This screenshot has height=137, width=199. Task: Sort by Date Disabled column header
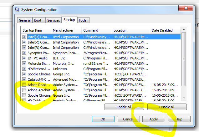click(165, 30)
